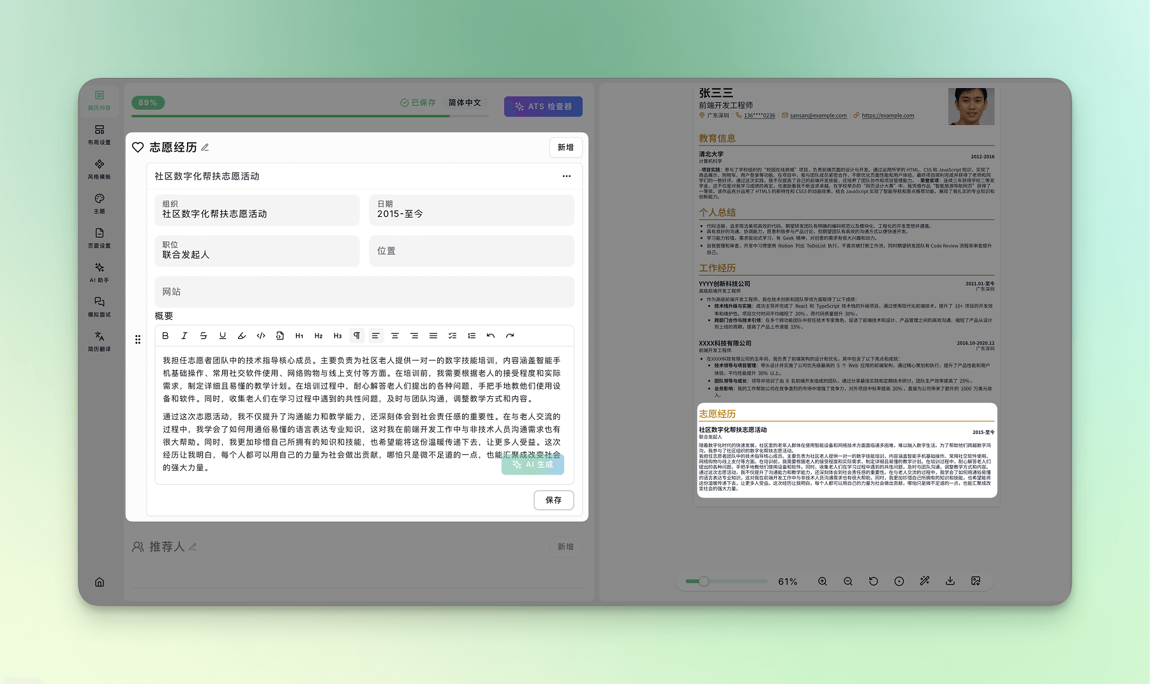
Task: Click the 保存 button
Action: 553,500
